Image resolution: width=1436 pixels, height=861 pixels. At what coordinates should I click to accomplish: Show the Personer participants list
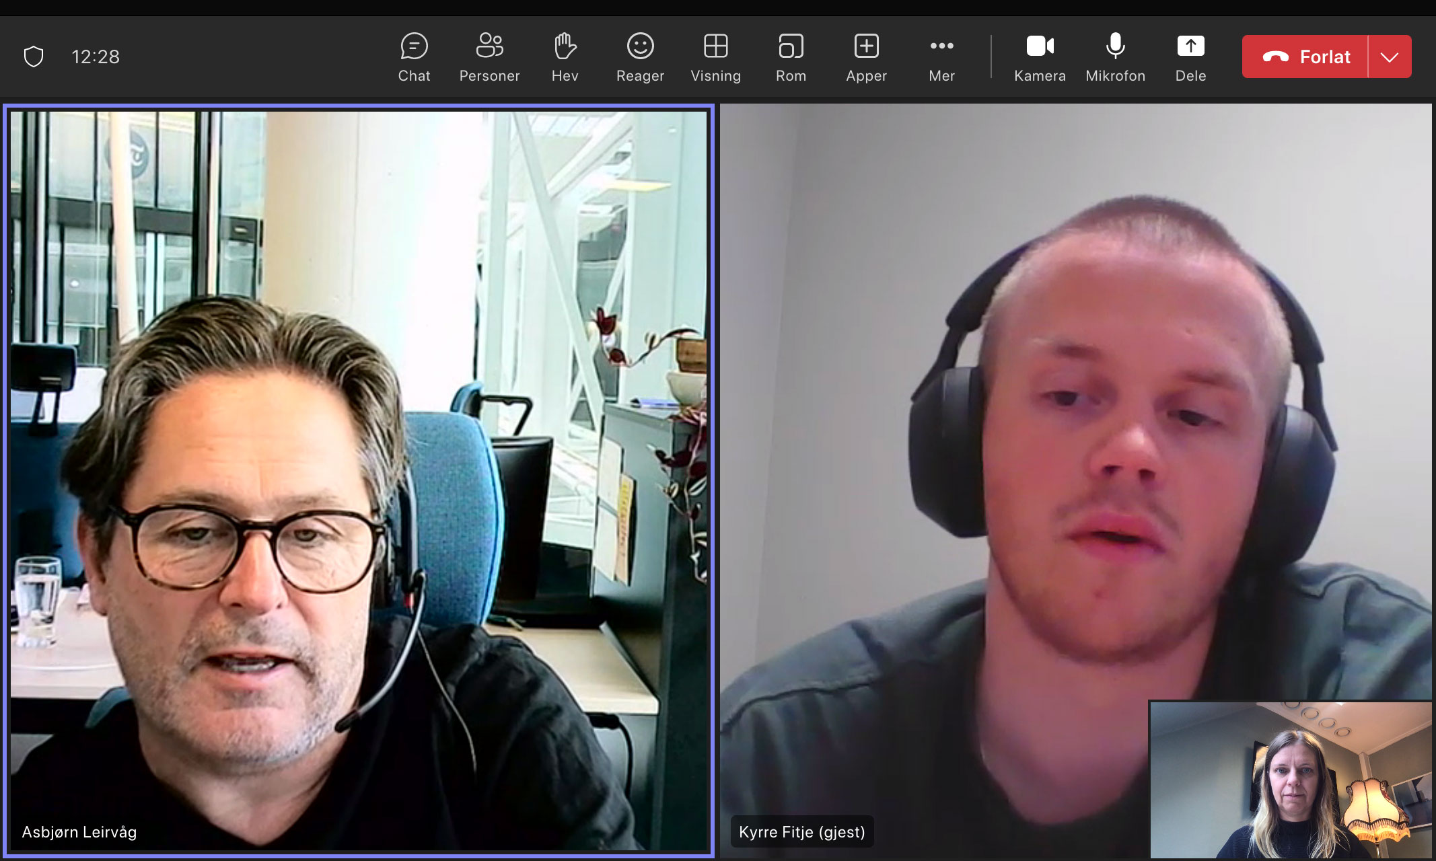coord(489,57)
